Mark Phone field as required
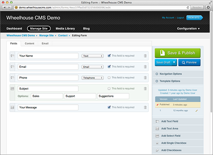213x155 pixels. (x=109, y=78)
